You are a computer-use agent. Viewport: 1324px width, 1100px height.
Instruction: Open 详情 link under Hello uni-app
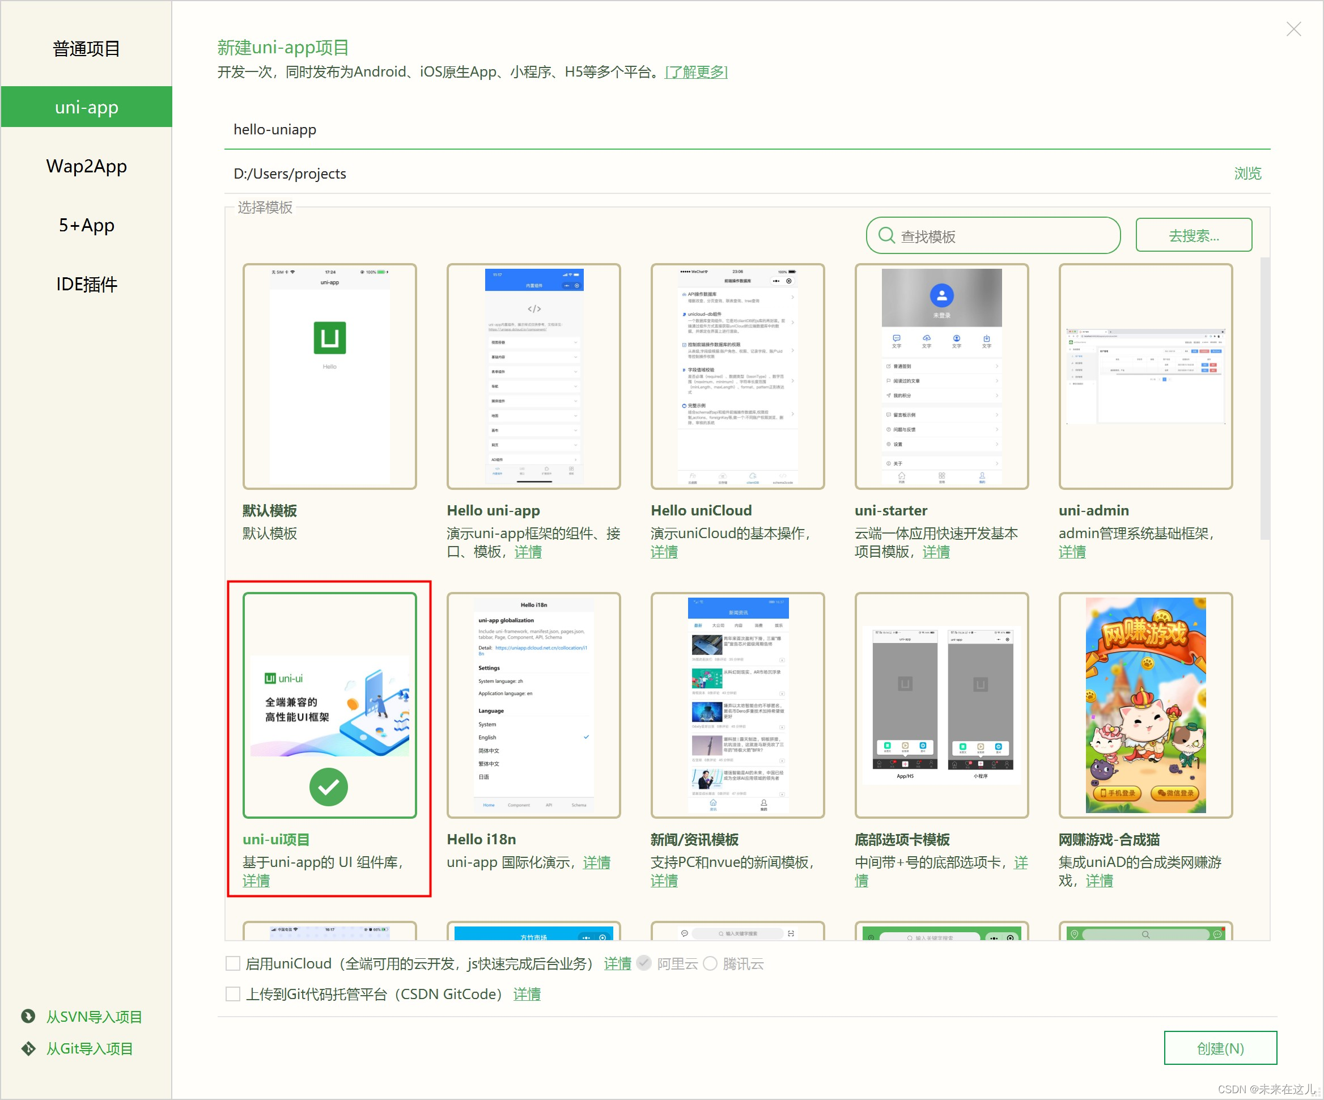point(528,552)
